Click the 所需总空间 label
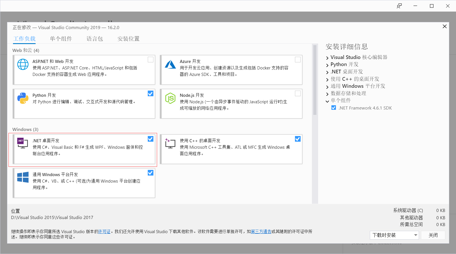The height and width of the screenshot is (254, 456). pos(411,224)
